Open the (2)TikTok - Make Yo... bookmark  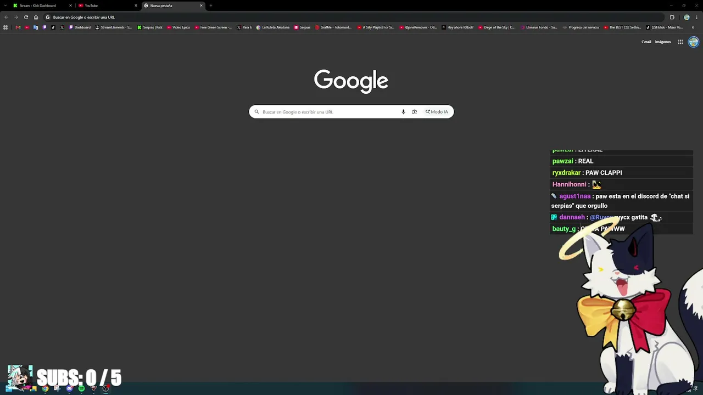tap(665, 27)
